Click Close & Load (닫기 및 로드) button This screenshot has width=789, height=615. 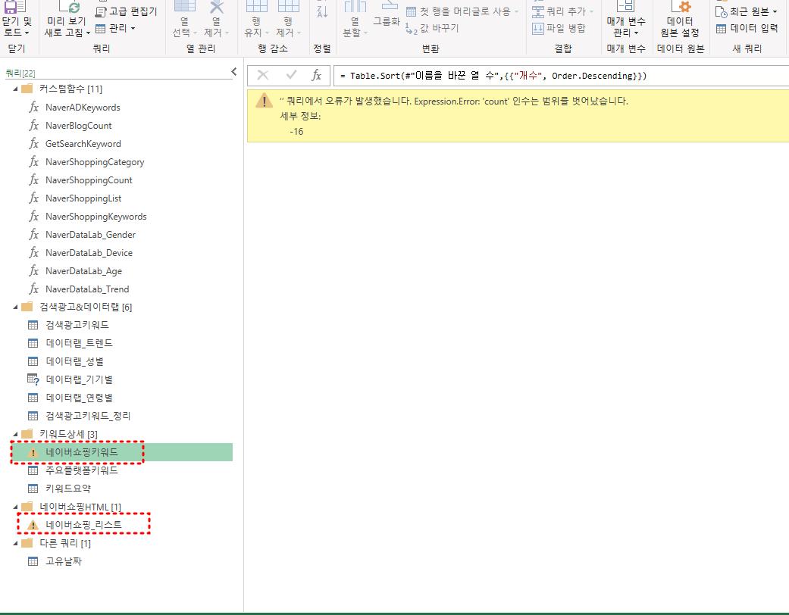16,23
